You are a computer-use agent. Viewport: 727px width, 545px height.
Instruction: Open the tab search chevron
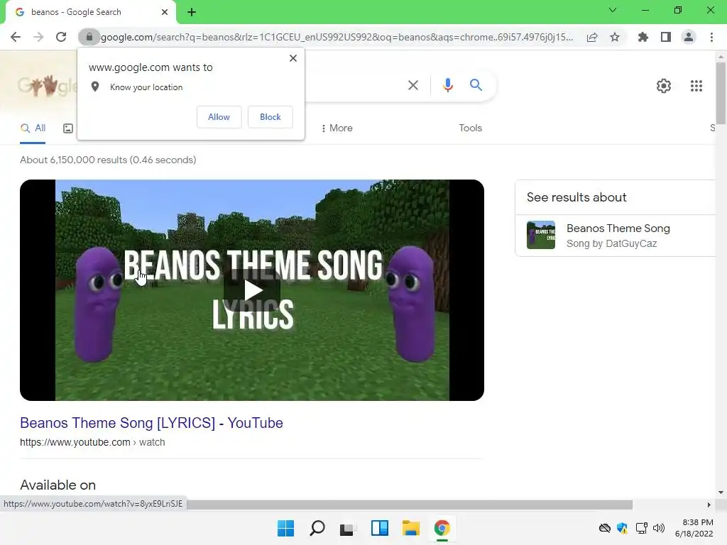pos(613,10)
